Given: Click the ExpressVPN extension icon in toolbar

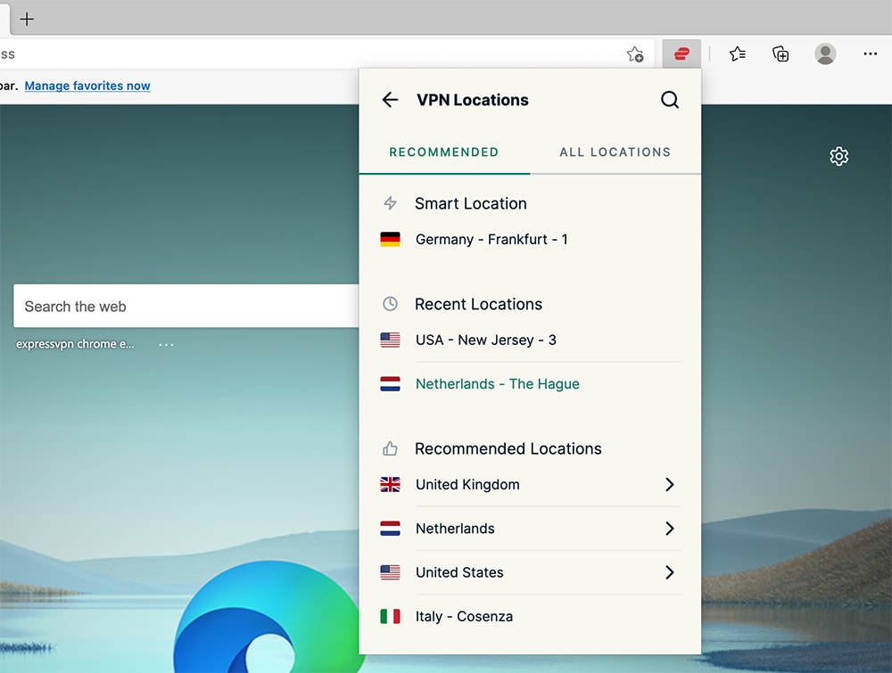Looking at the screenshot, I should [681, 54].
